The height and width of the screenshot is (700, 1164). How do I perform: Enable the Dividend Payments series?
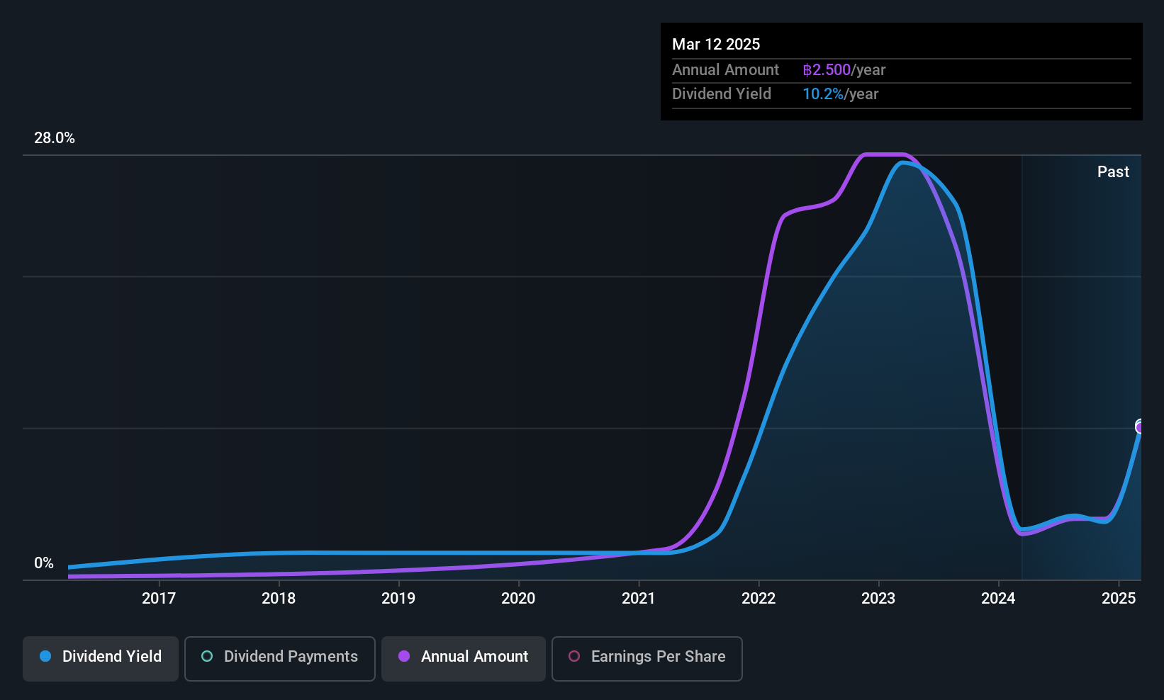tap(280, 659)
